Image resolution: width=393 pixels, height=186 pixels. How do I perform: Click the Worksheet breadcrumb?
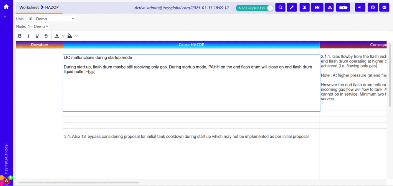[30, 8]
